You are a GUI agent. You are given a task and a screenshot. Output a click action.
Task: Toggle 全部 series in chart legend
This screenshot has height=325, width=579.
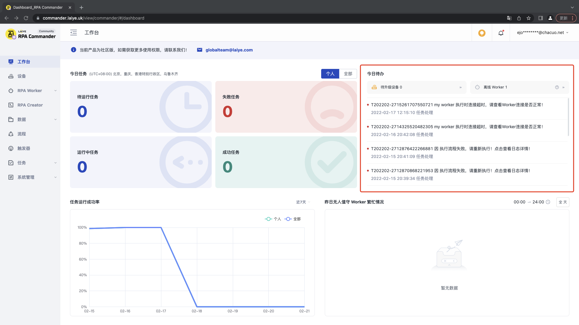[293, 219]
